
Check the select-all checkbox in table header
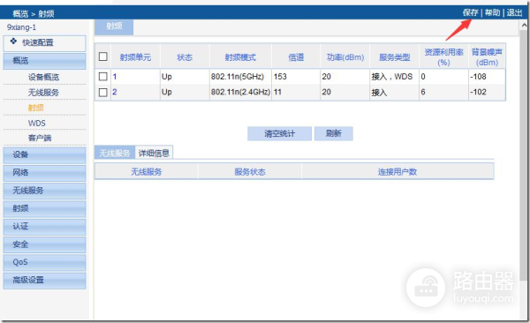tap(103, 56)
